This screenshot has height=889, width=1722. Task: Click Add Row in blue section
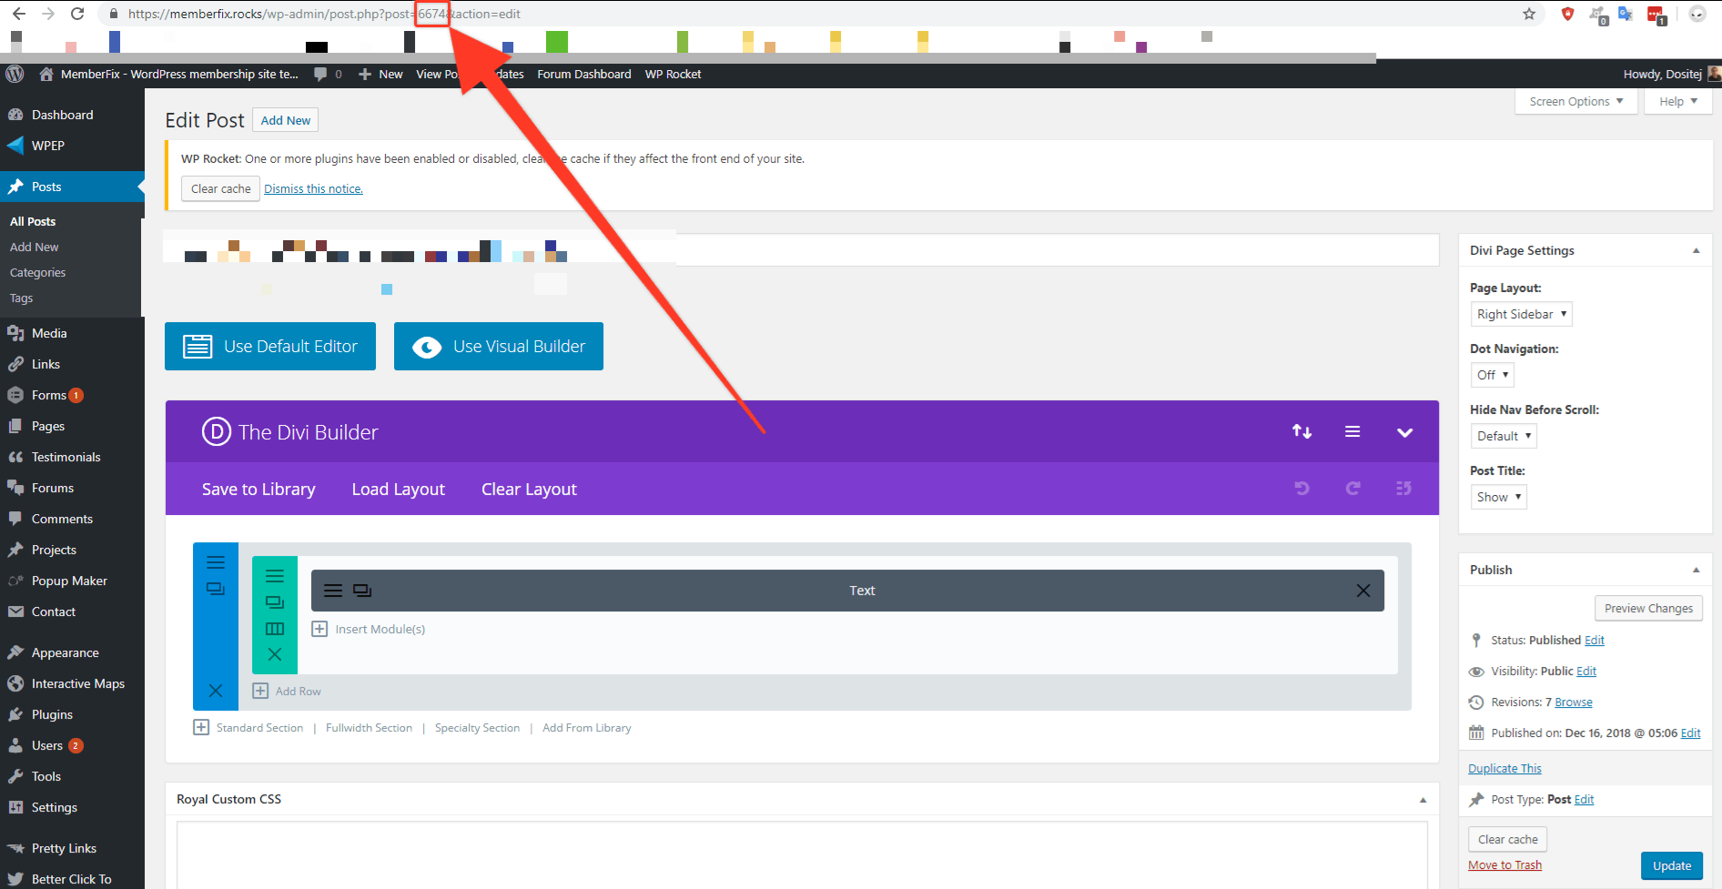tap(287, 691)
